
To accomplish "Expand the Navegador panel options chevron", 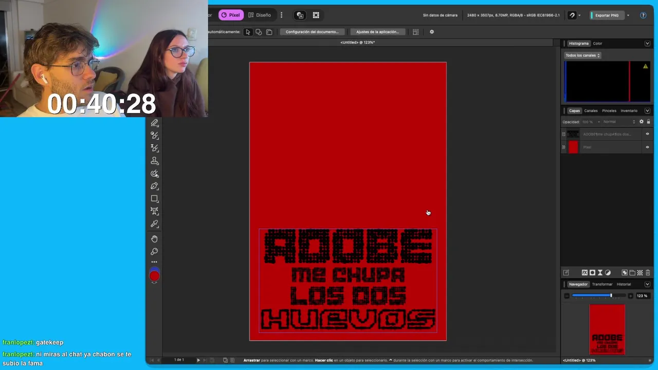I will click(647, 284).
